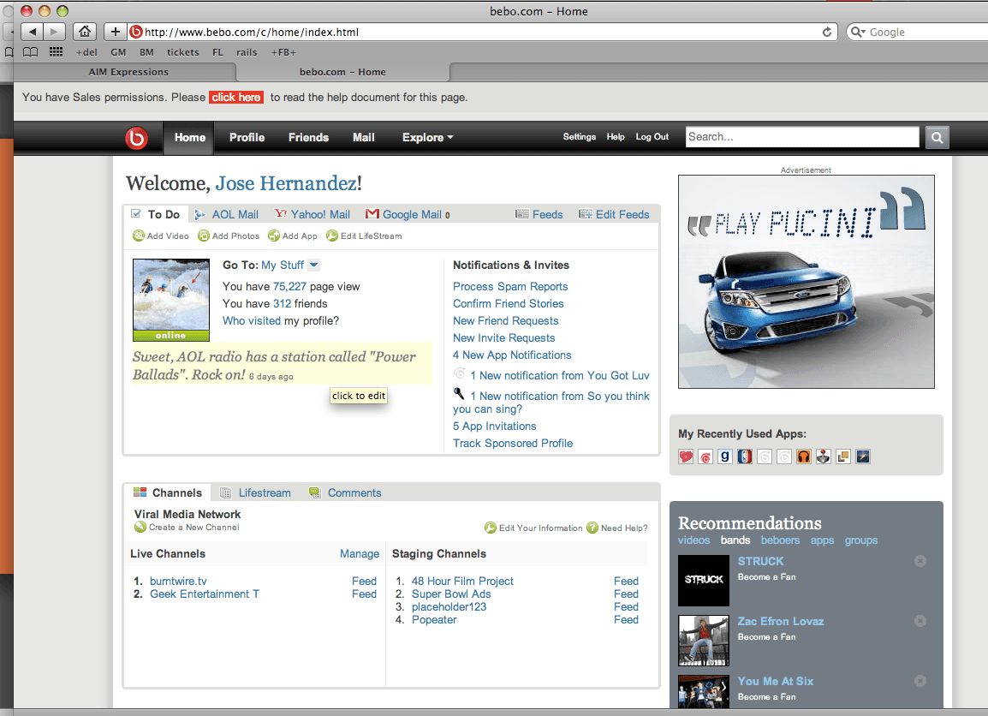Open Edit Feeds link
Image resolution: width=988 pixels, height=716 pixels.
coord(615,214)
